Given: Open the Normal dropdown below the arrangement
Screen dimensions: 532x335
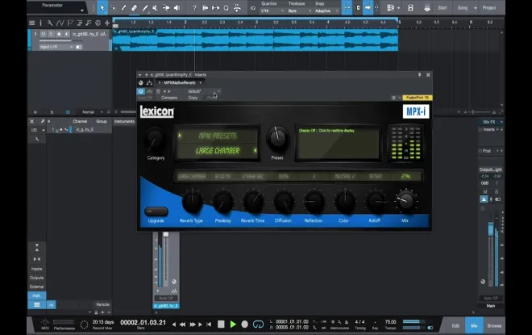Looking at the screenshot, I should pyautogui.click(x=92, y=112).
